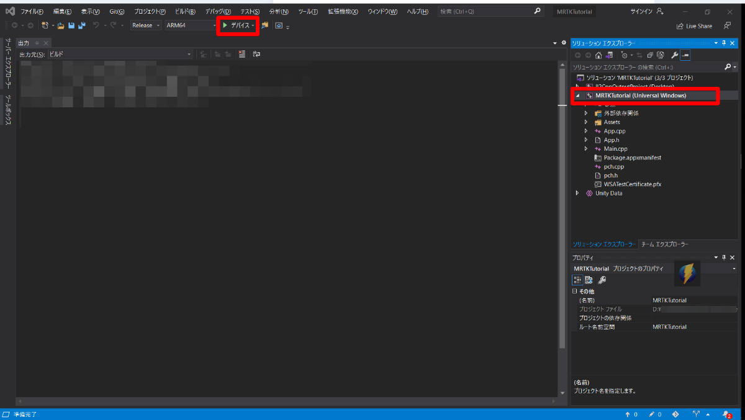Click the repository diamond icon in status bar

coord(675,414)
